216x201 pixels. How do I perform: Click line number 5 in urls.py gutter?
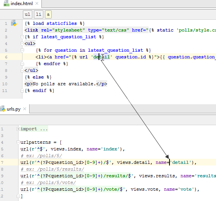coord(2,149)
